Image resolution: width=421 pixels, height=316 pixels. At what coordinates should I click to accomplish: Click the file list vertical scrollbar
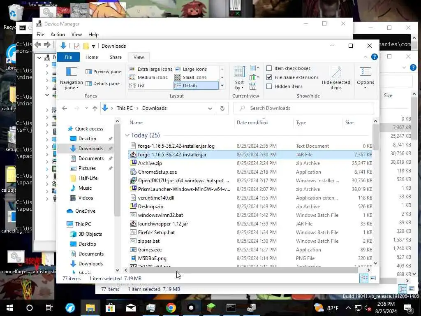375,137
